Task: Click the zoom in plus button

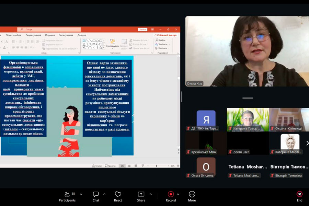Action: tap(168, 166)
